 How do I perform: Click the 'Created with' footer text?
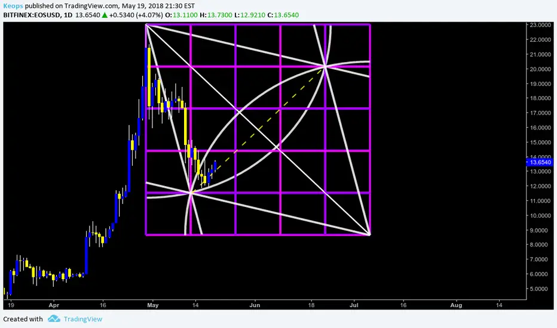pyautogui.click(x=23, y=319)
